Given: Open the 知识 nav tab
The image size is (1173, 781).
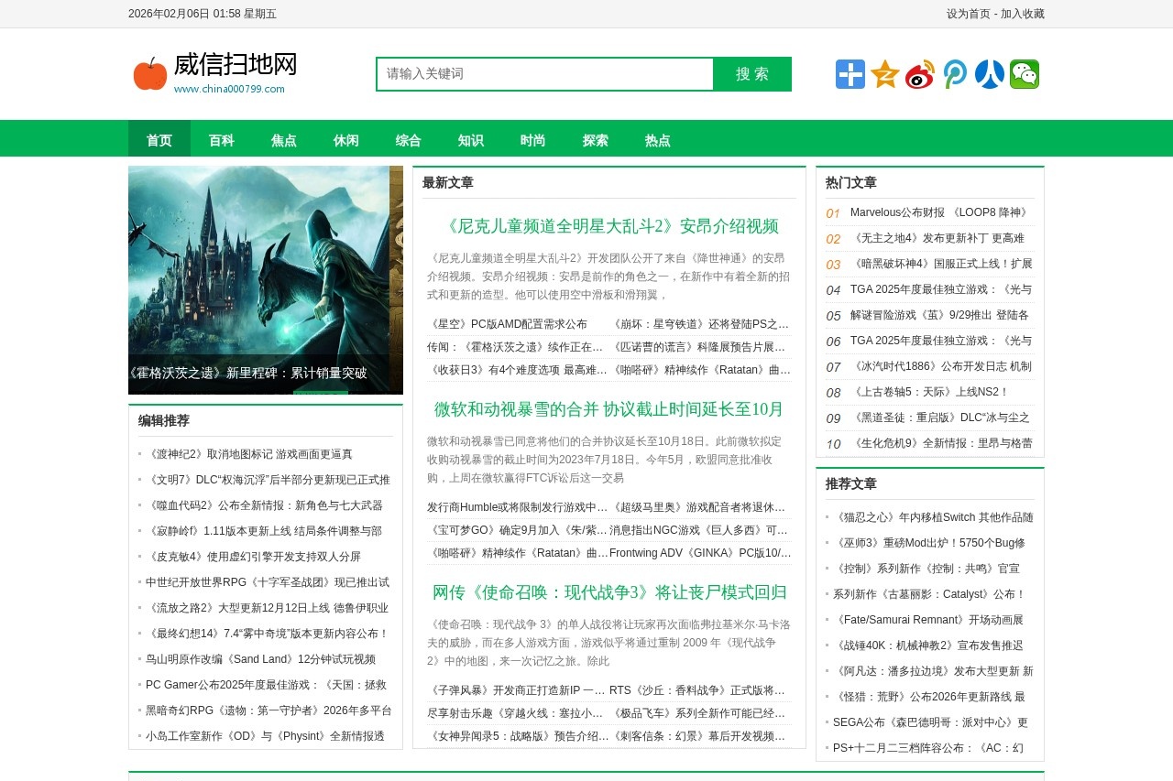Looking at the screenshot, I should tap(471, 140).
